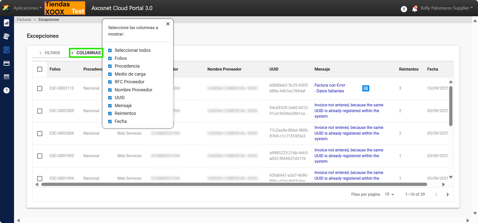
Task: Click the table rows sidebar icon
Action: tap(7, 77)
